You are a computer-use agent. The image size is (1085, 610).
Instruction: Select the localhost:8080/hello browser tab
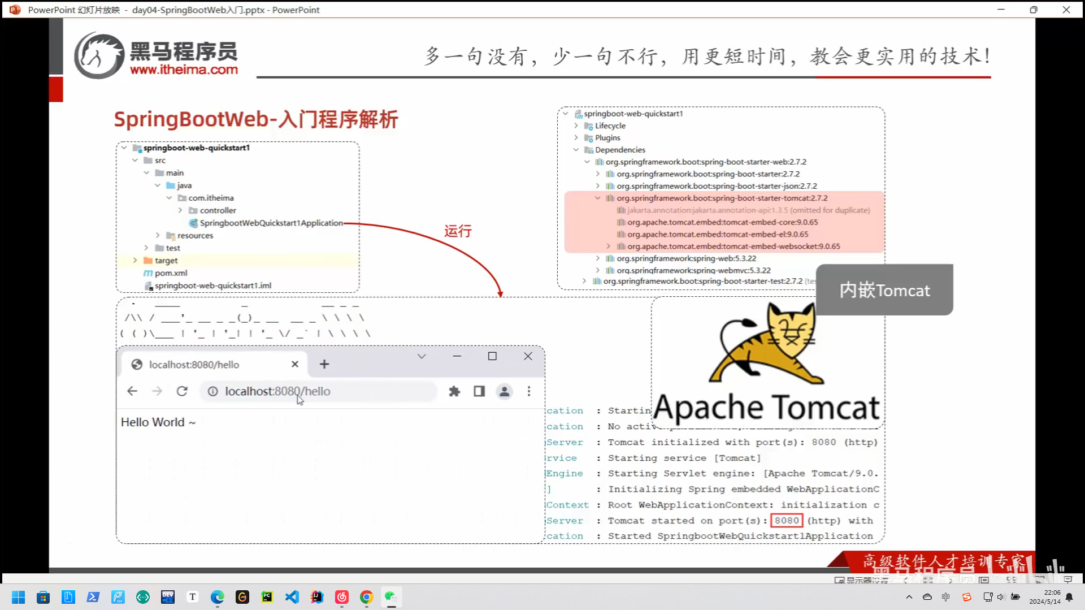point(215,365)
